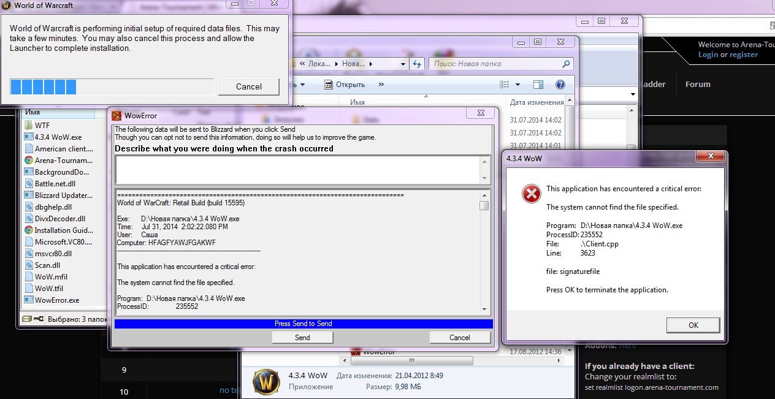Select the American client text file icon
Image resolution: width=775 pixels, height=399 pixels.
point(29,149)
